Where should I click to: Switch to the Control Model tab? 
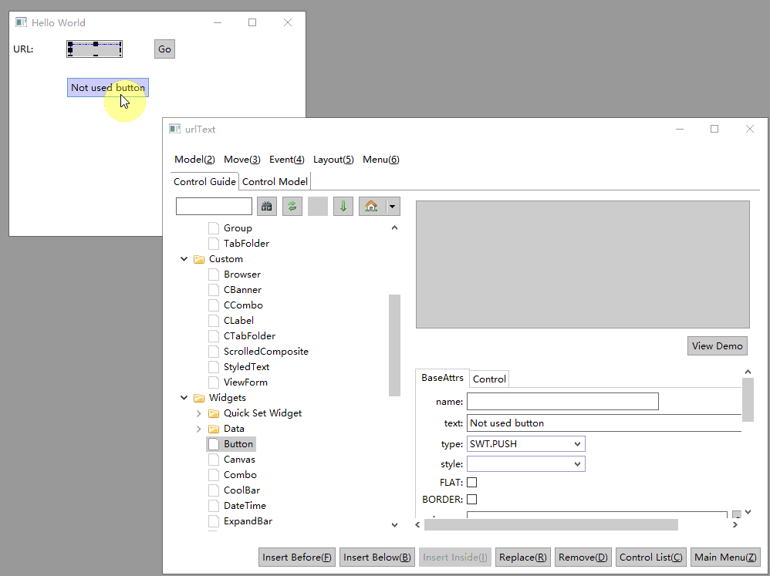[275, 182]
